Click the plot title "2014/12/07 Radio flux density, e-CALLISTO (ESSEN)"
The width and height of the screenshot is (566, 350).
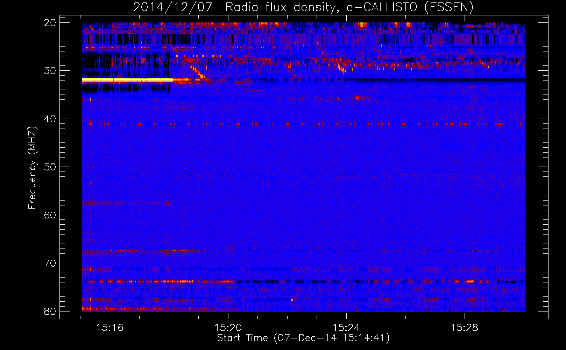pos(303,7)
